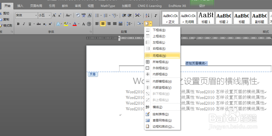Click the Change Case Aa icon
The width and height of the screenshot is (272, 136).
68,15
